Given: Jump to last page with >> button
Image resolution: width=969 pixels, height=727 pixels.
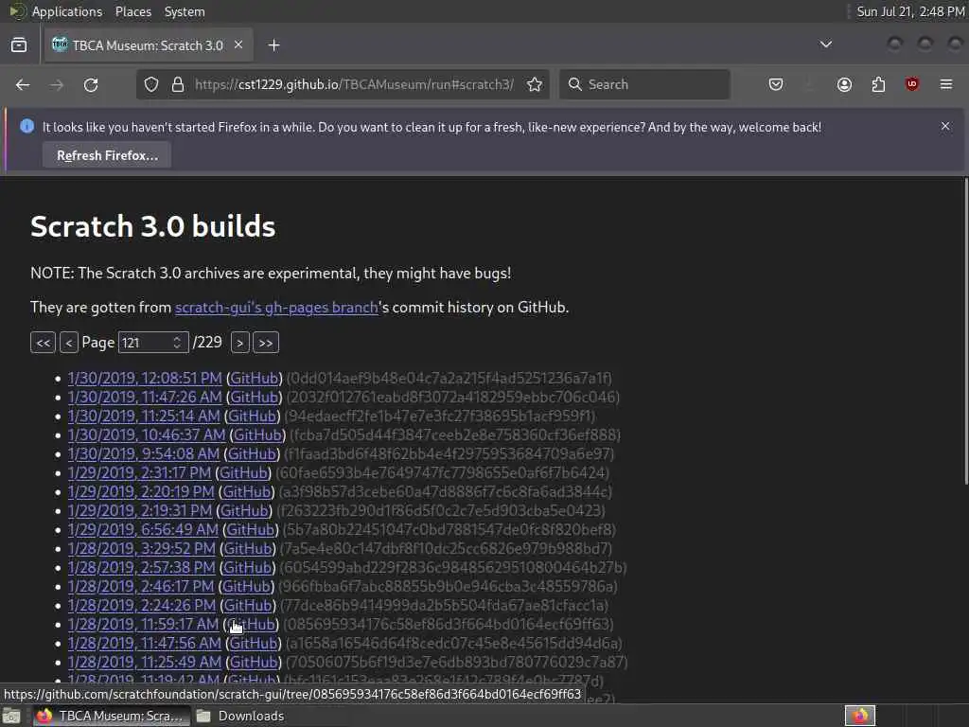Looking at the screenshot, I should [266, 343].
